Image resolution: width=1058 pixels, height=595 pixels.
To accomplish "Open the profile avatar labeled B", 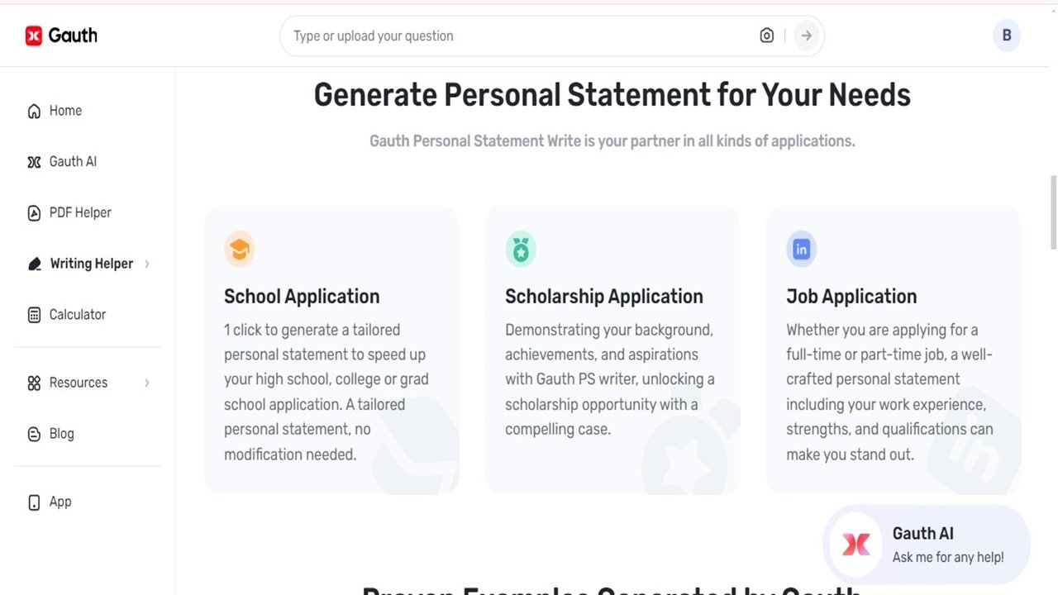I will coord(1007,36).
